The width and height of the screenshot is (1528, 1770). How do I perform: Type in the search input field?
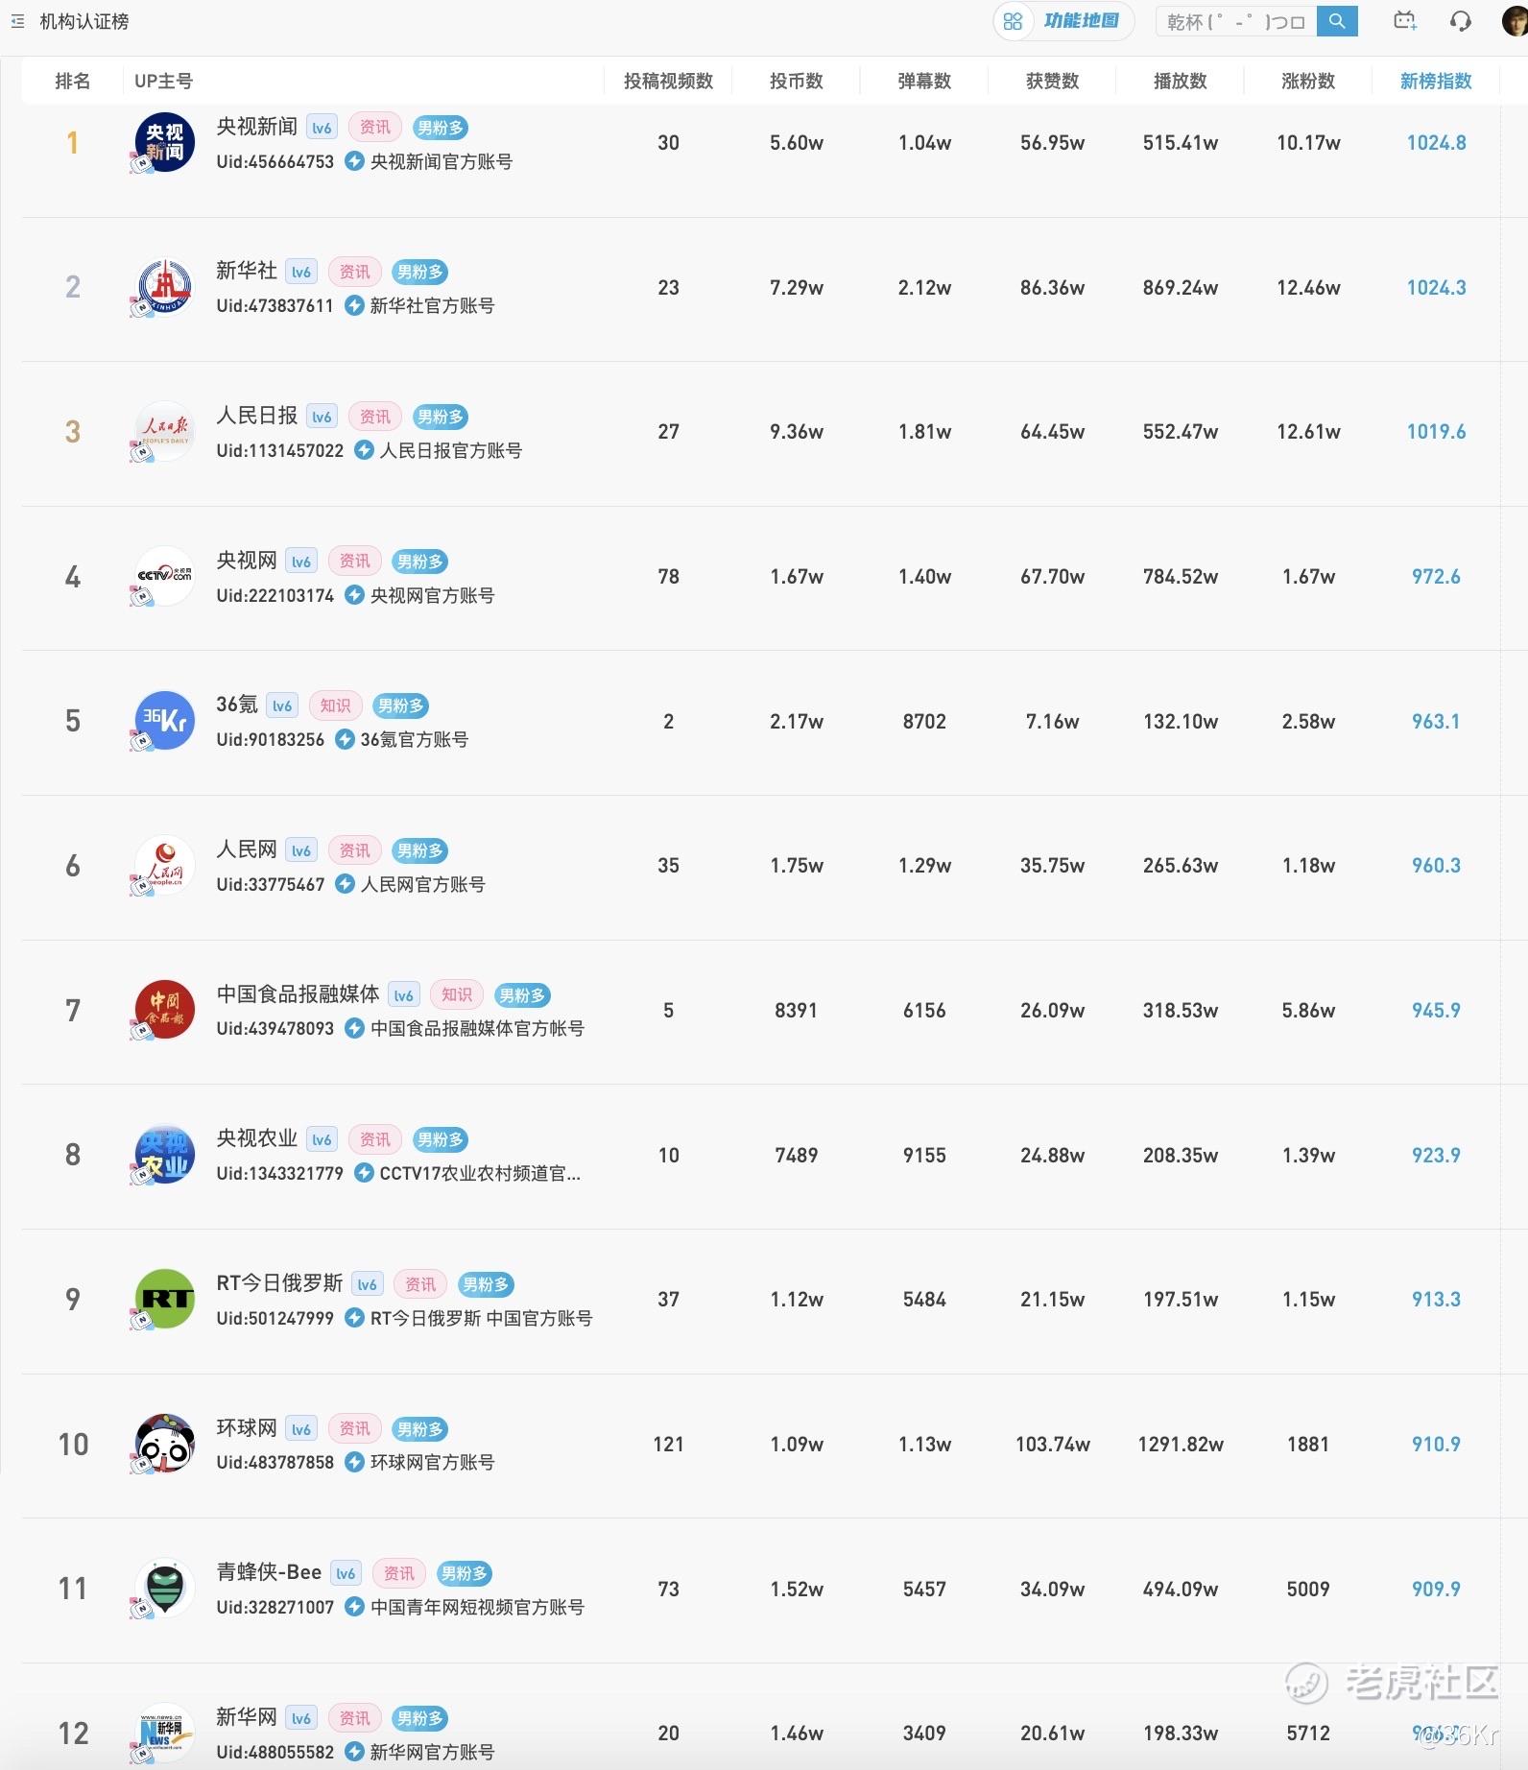point(1236,21)
